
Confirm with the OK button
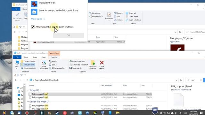point(68,35)
